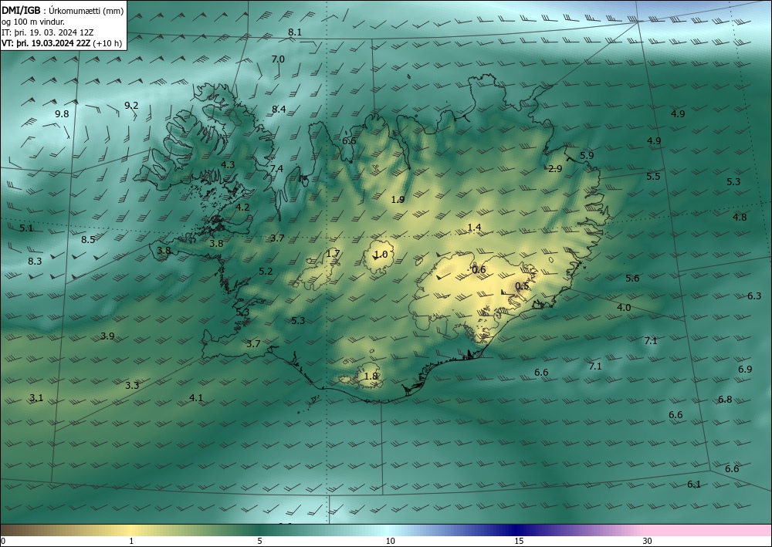Click the 5.1 value label
The width and height of the screenshot is (772, 547).
pos(26,228)
